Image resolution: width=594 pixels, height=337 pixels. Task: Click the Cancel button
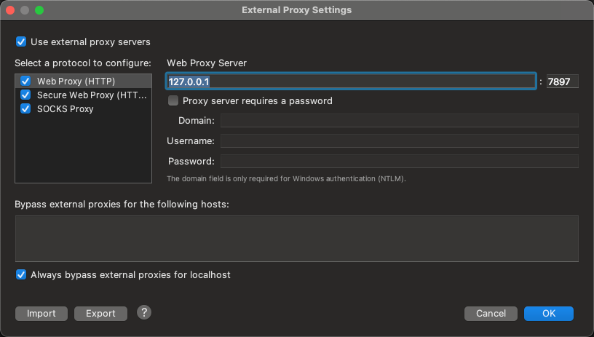click(x=491, y=314)
